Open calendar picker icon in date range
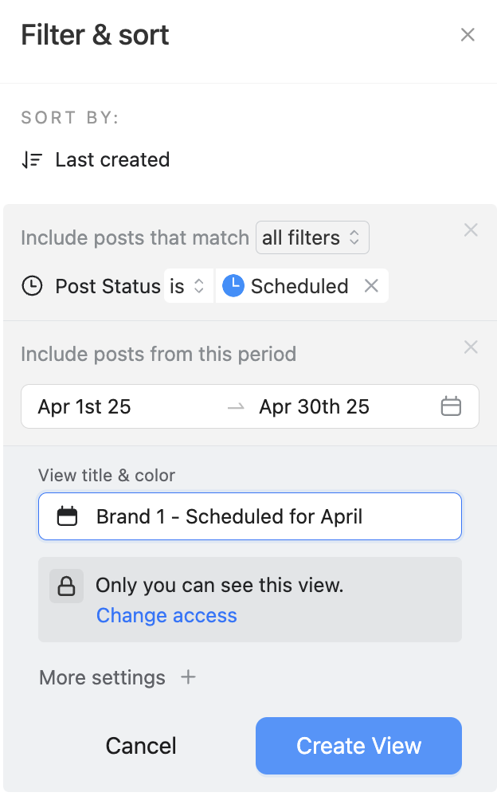The width and height of the screenshot is (497, 800). click(x=451, y=406)
